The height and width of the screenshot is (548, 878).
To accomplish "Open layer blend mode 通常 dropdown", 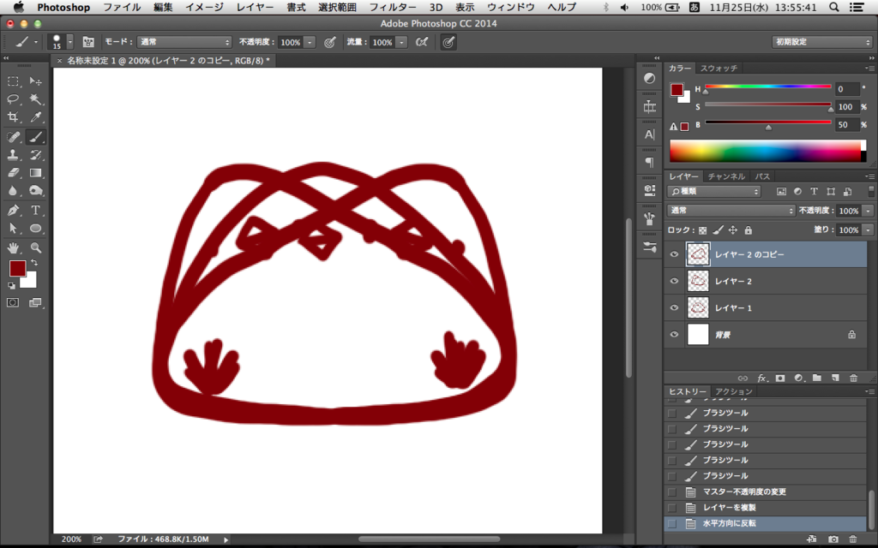I will click(731, 211).
